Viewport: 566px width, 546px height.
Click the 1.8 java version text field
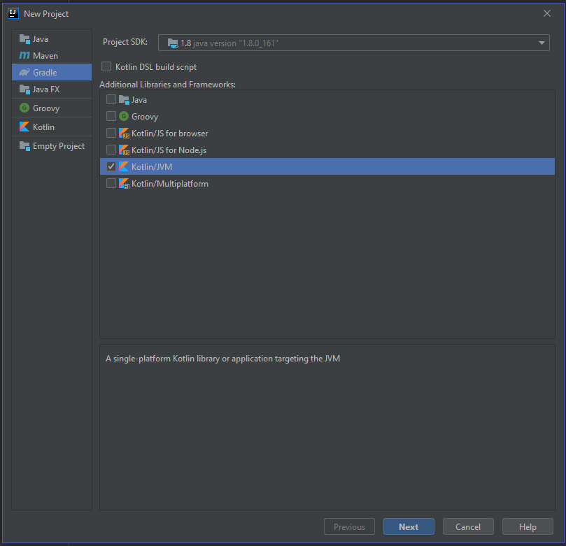pos(354,43)
